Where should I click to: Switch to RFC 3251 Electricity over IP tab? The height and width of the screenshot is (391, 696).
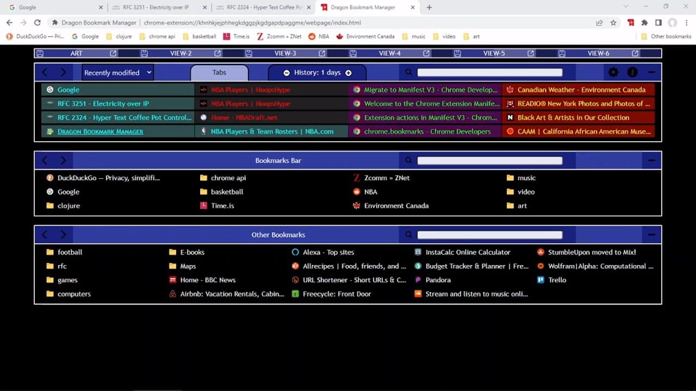159,8
